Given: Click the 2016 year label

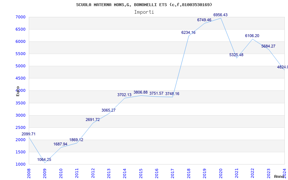Looking at the screenshot, I should [157, 174].
